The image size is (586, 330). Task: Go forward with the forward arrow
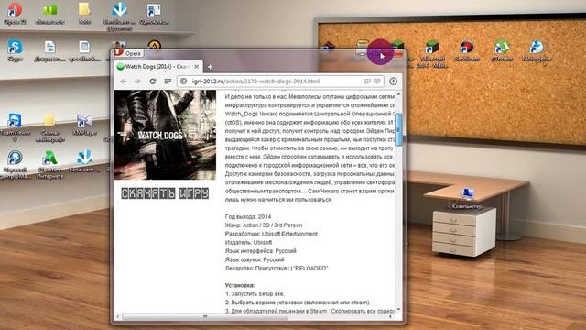click(137, 82)
